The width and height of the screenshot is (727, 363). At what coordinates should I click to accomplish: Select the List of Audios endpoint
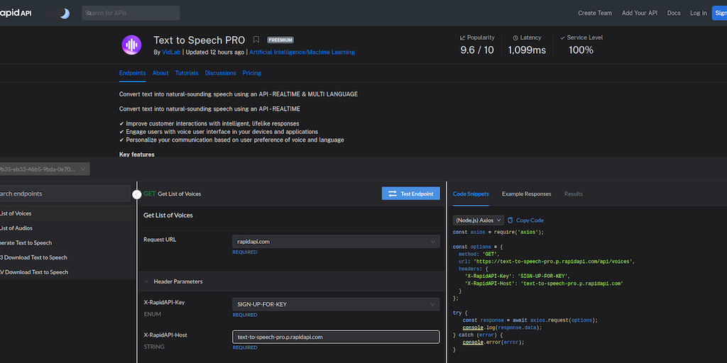coord(17,228)
